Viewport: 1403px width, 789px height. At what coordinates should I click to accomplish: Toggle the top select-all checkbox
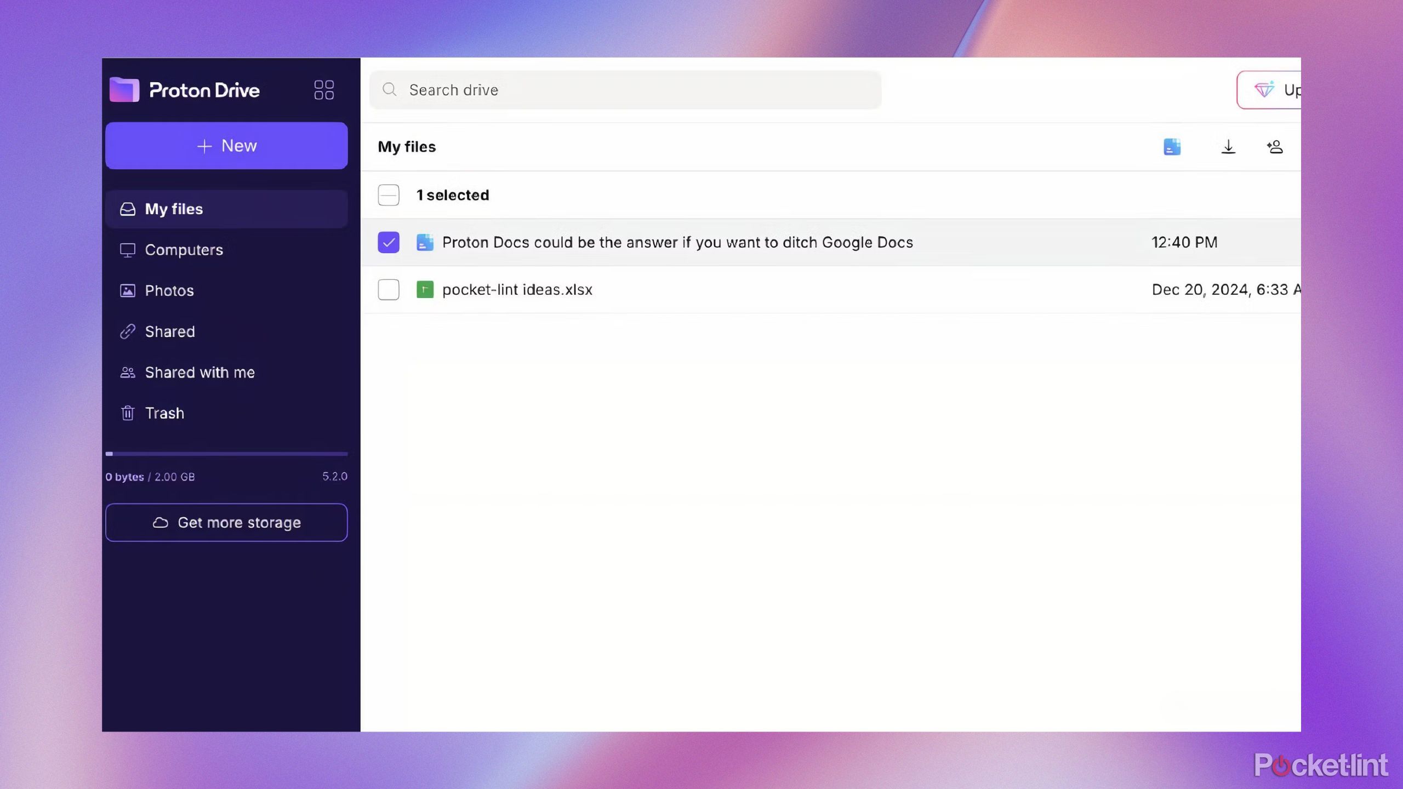389,193
